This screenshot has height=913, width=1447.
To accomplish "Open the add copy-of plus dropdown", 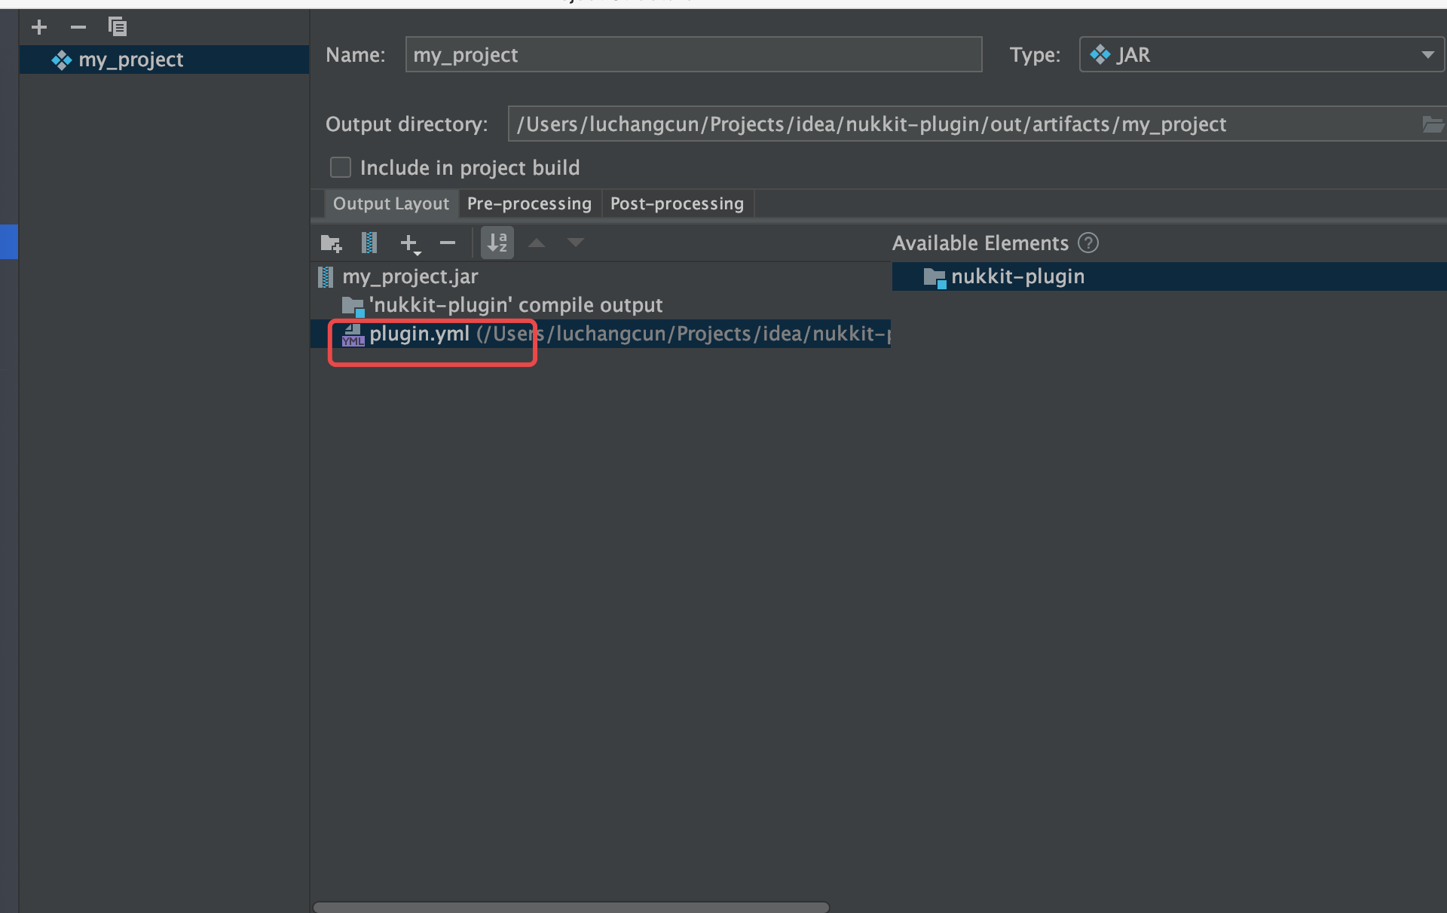I will pyautogui.click(x=410, y=243).
